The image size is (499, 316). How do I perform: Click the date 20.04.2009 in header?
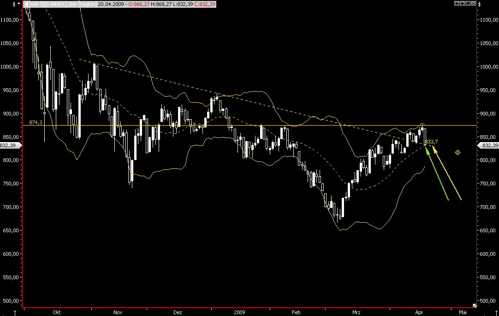point(110,4)
